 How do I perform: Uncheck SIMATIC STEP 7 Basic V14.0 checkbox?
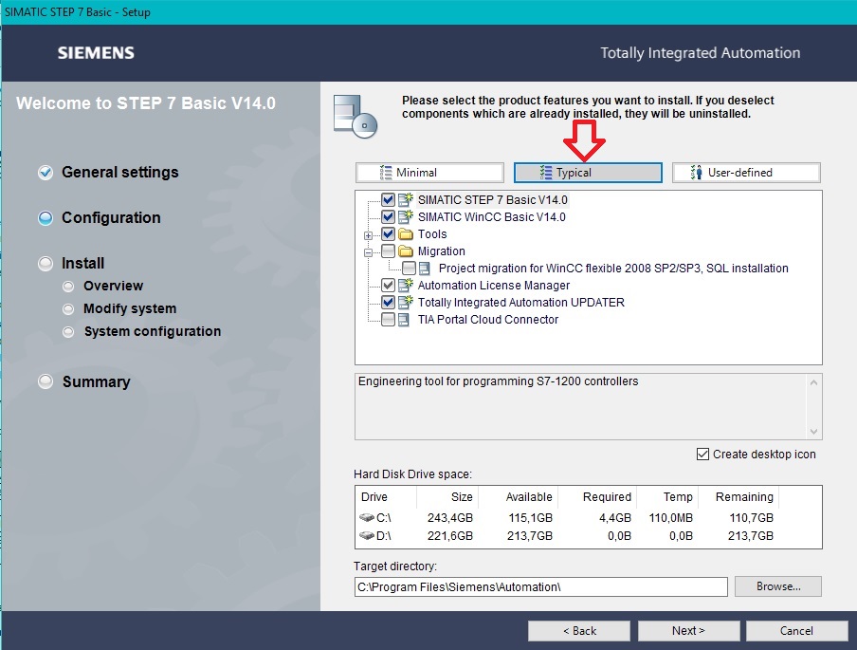(x=388, y=200)
